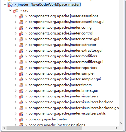Select components.org.apache.jmeter.reporters label
Image resolution: width=126 pixels, height=132 pixels.
(63, 68)
